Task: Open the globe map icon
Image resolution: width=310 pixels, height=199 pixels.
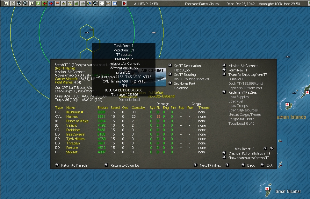Action: [89, 3]
